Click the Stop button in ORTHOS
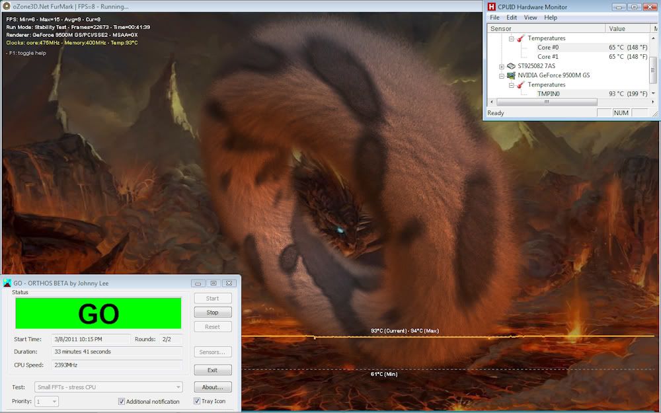The image size is (661, 413). (x=212, y=313)
